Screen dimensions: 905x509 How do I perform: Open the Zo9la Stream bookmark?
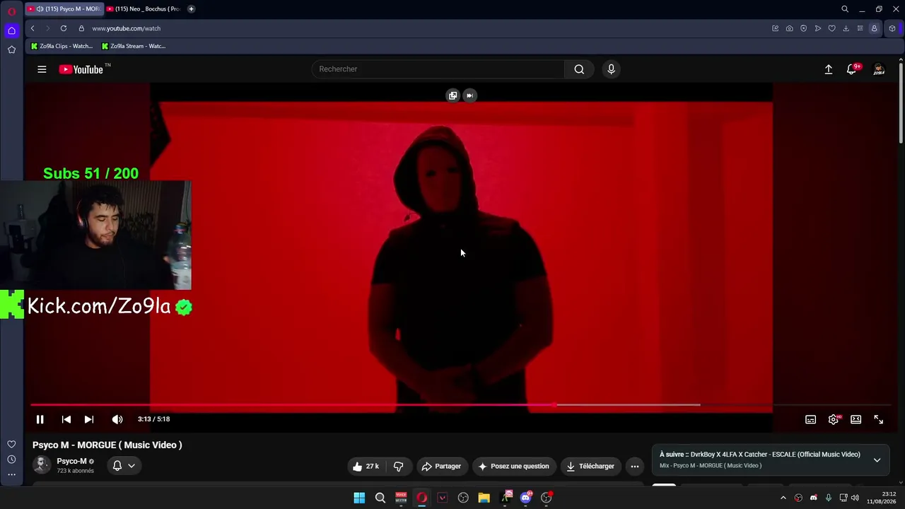[x=134, y=46]
